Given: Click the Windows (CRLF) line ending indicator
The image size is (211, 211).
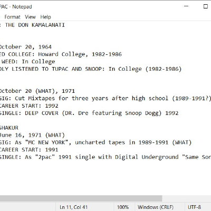Looking at the screenshot, I should 156,207.
